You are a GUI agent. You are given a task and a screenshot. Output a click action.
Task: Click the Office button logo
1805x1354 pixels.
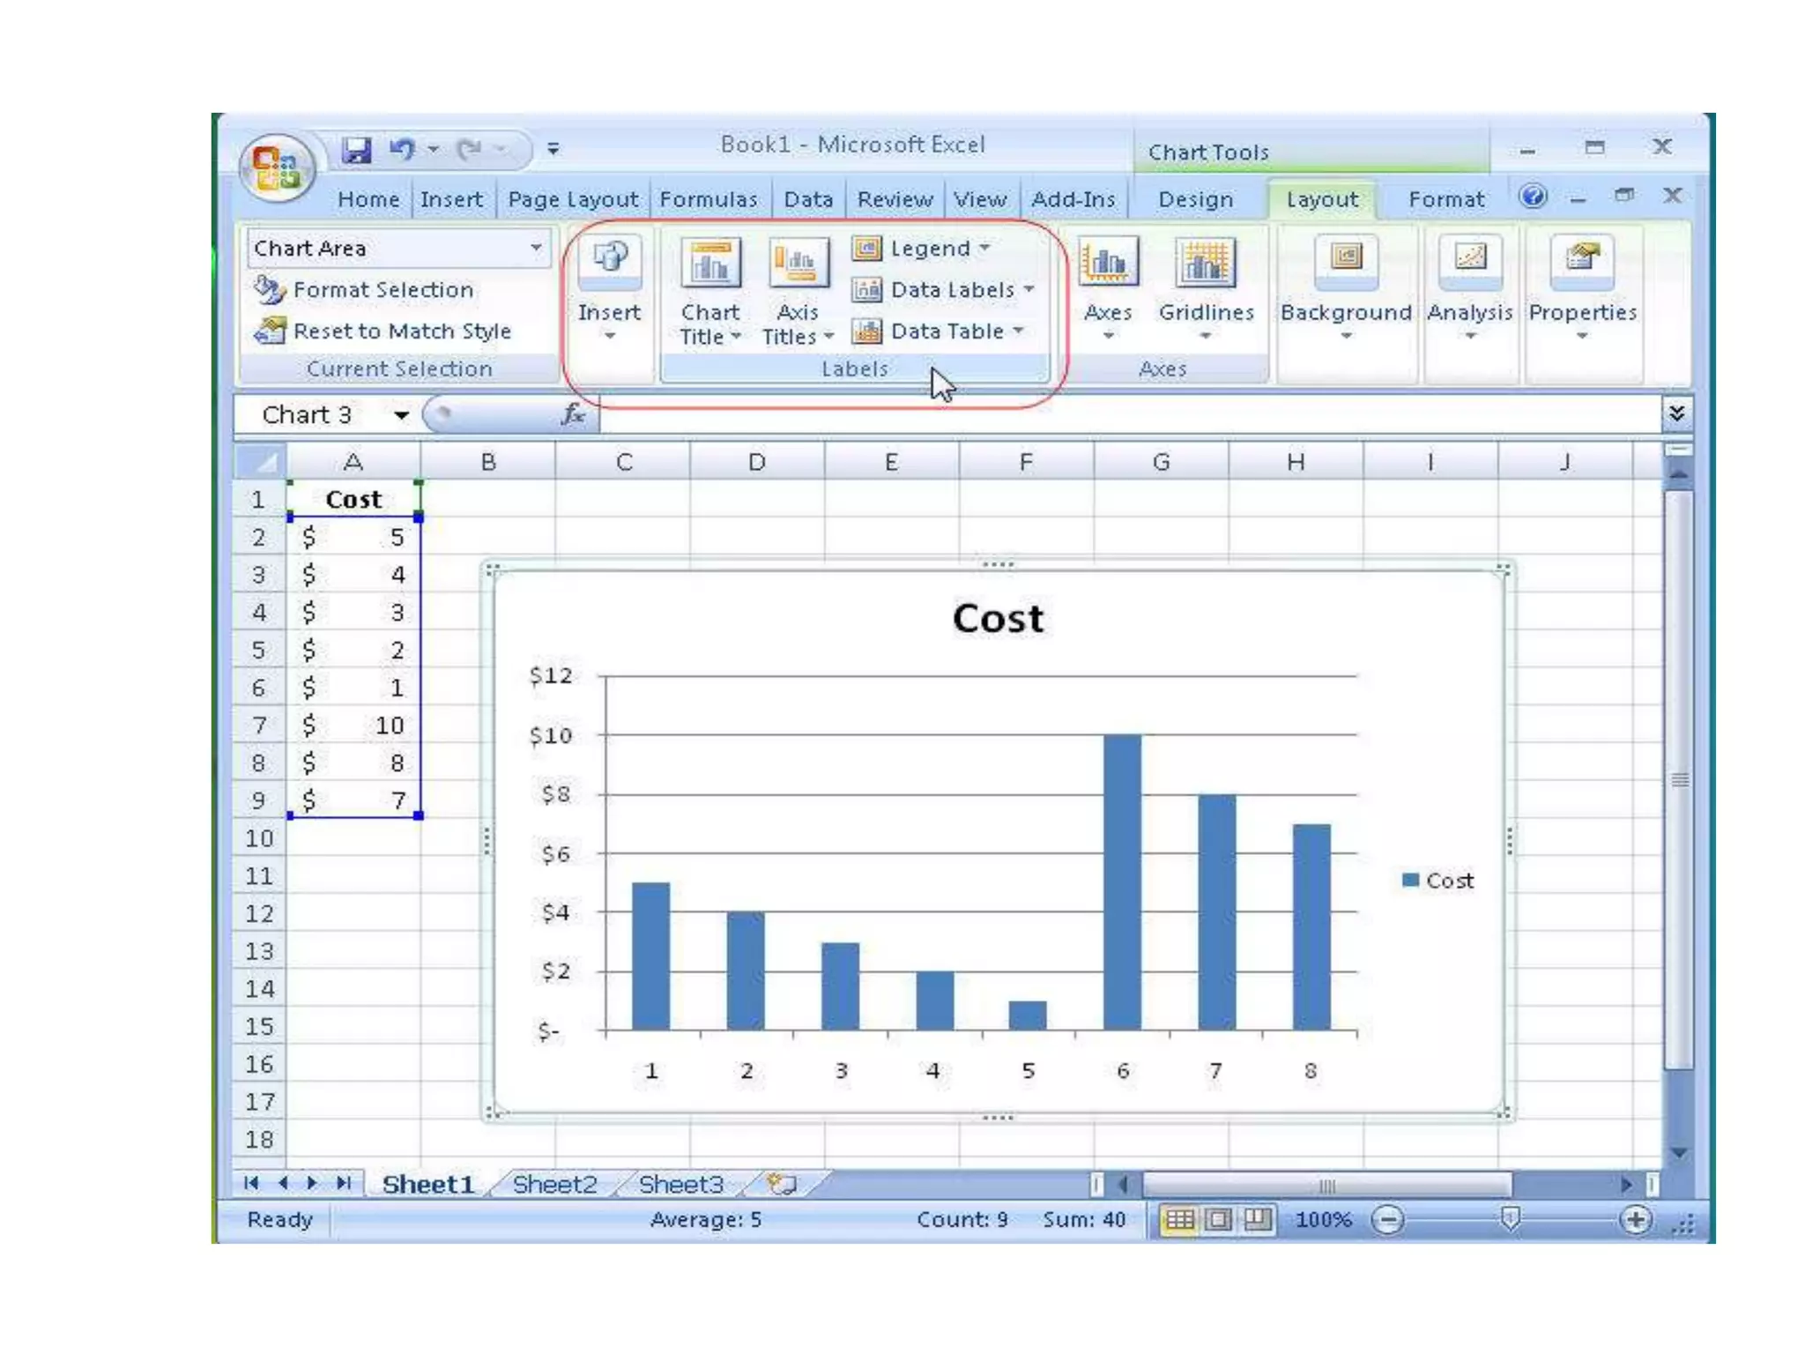click(277, 167)
